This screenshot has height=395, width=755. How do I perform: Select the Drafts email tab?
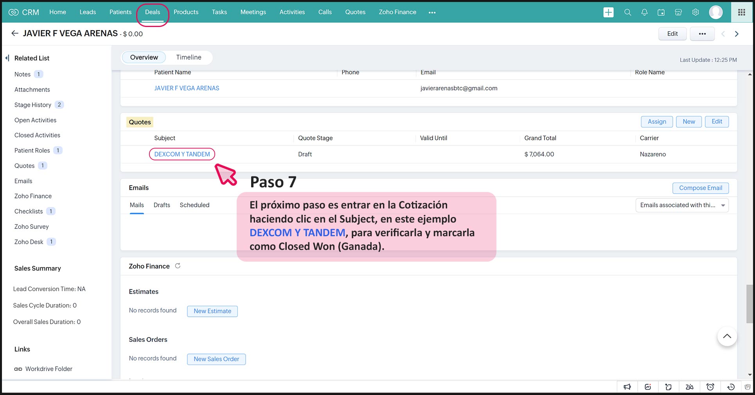(162, 205)
